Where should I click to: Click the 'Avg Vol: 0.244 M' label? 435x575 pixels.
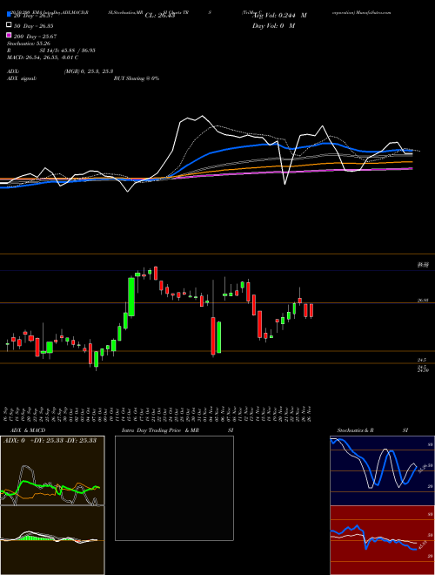coord(279,16)
